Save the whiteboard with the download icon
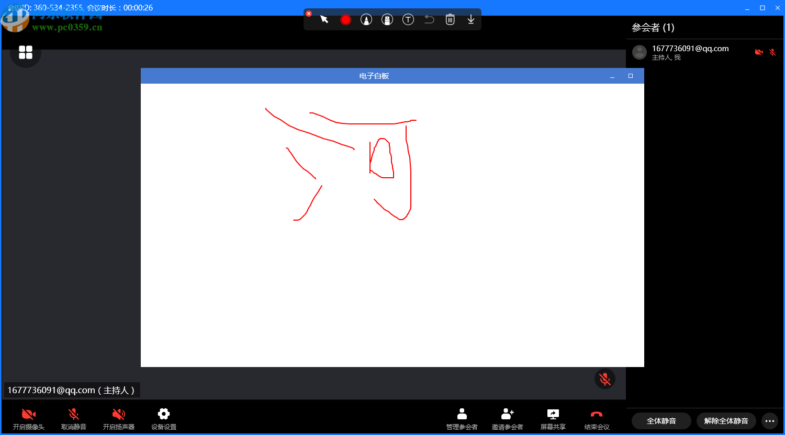 tap(471, 19)
